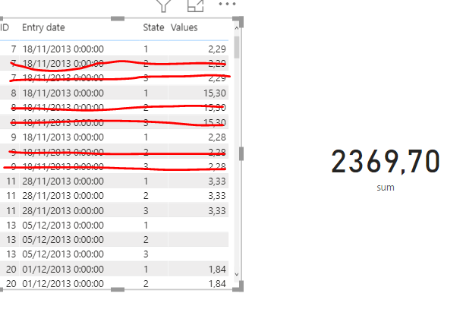Click the table scrollbar down arrow
463x325 pixels.
point(237,274)
